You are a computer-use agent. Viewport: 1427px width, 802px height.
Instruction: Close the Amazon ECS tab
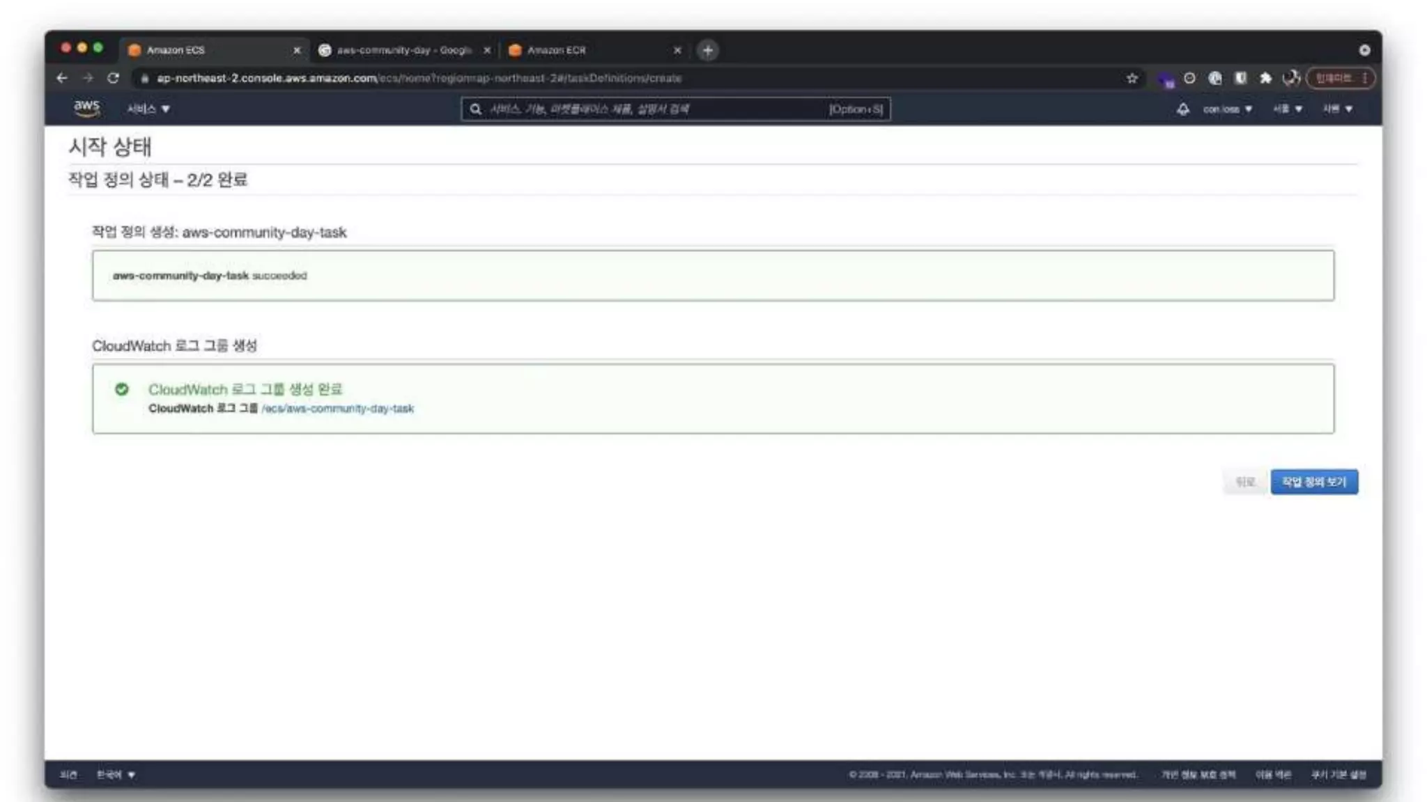click(x=297, y=50)
